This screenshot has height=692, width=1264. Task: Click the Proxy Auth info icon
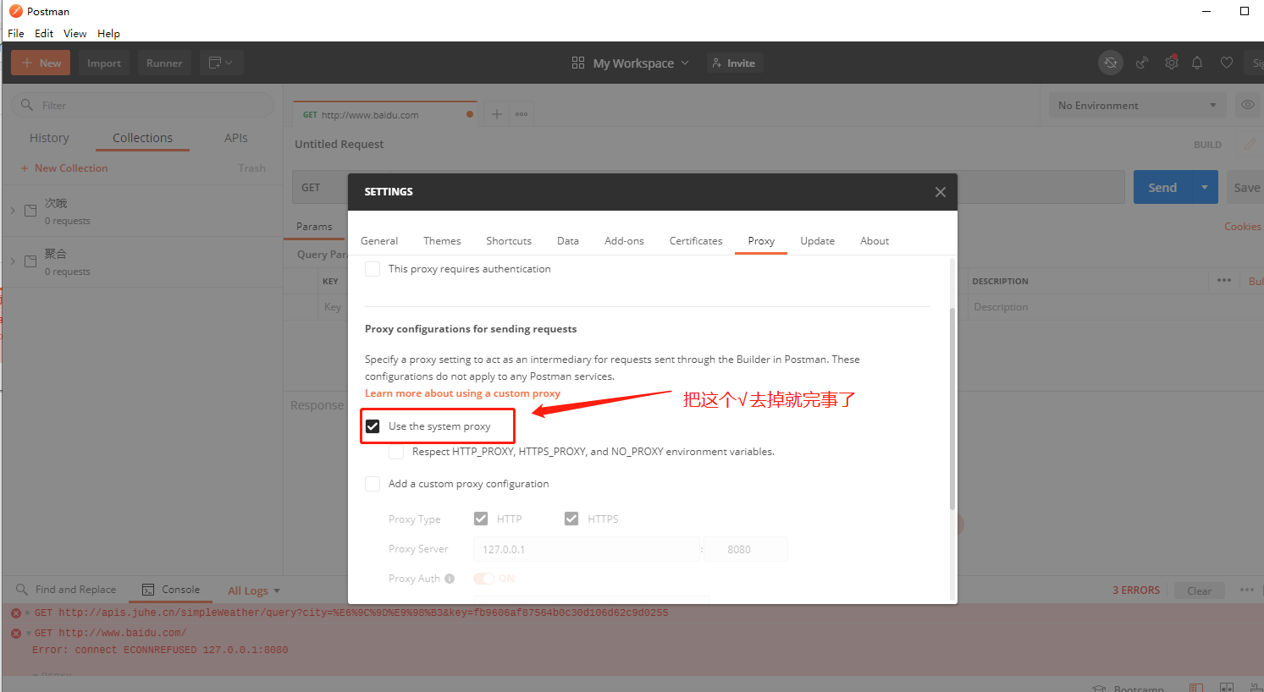(x=450, y=579)
